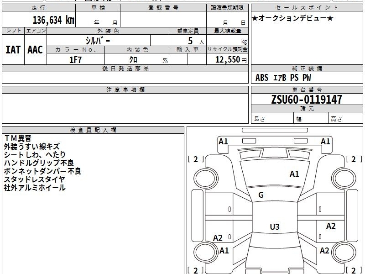This screenshot has height=274, width=365.
Task: Select the note ボンネットダンパー不良
Action: [x=42, y=171]
